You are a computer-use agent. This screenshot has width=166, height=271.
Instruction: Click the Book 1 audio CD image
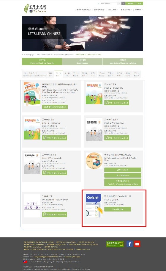pyautogui.click(x=94, y=161)
